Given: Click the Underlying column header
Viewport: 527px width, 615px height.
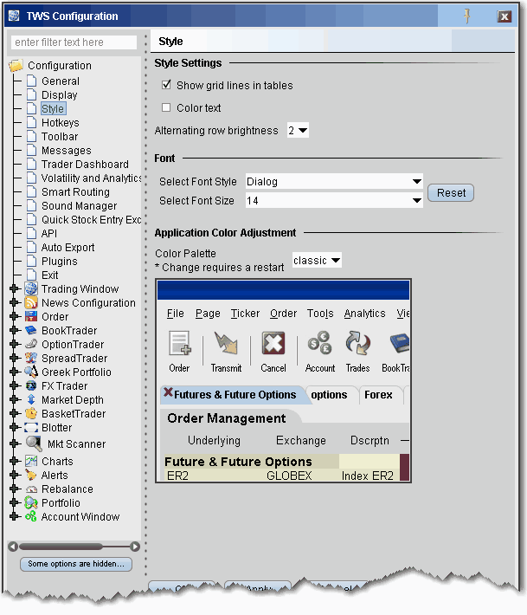Looking at the screenshot, I should click(214, 441).
